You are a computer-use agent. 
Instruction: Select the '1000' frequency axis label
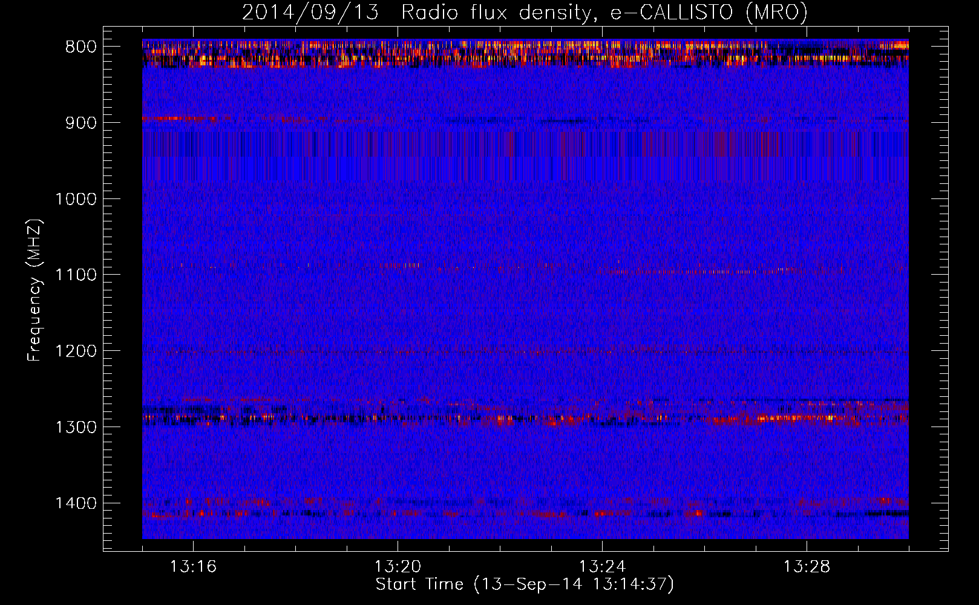pos(76,199)
